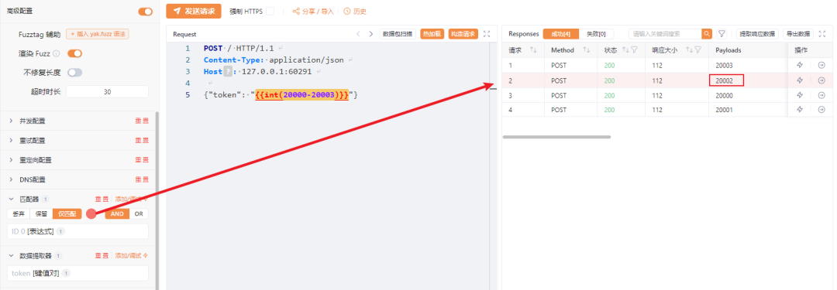Collapse the 数据提取器 section

click(11, 256)
